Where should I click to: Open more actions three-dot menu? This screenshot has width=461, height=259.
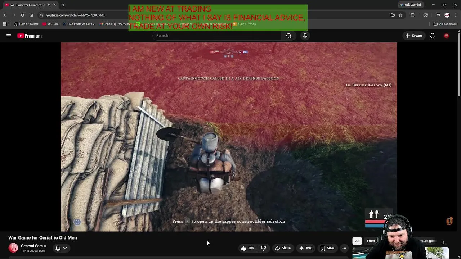(x=344, y=248)
